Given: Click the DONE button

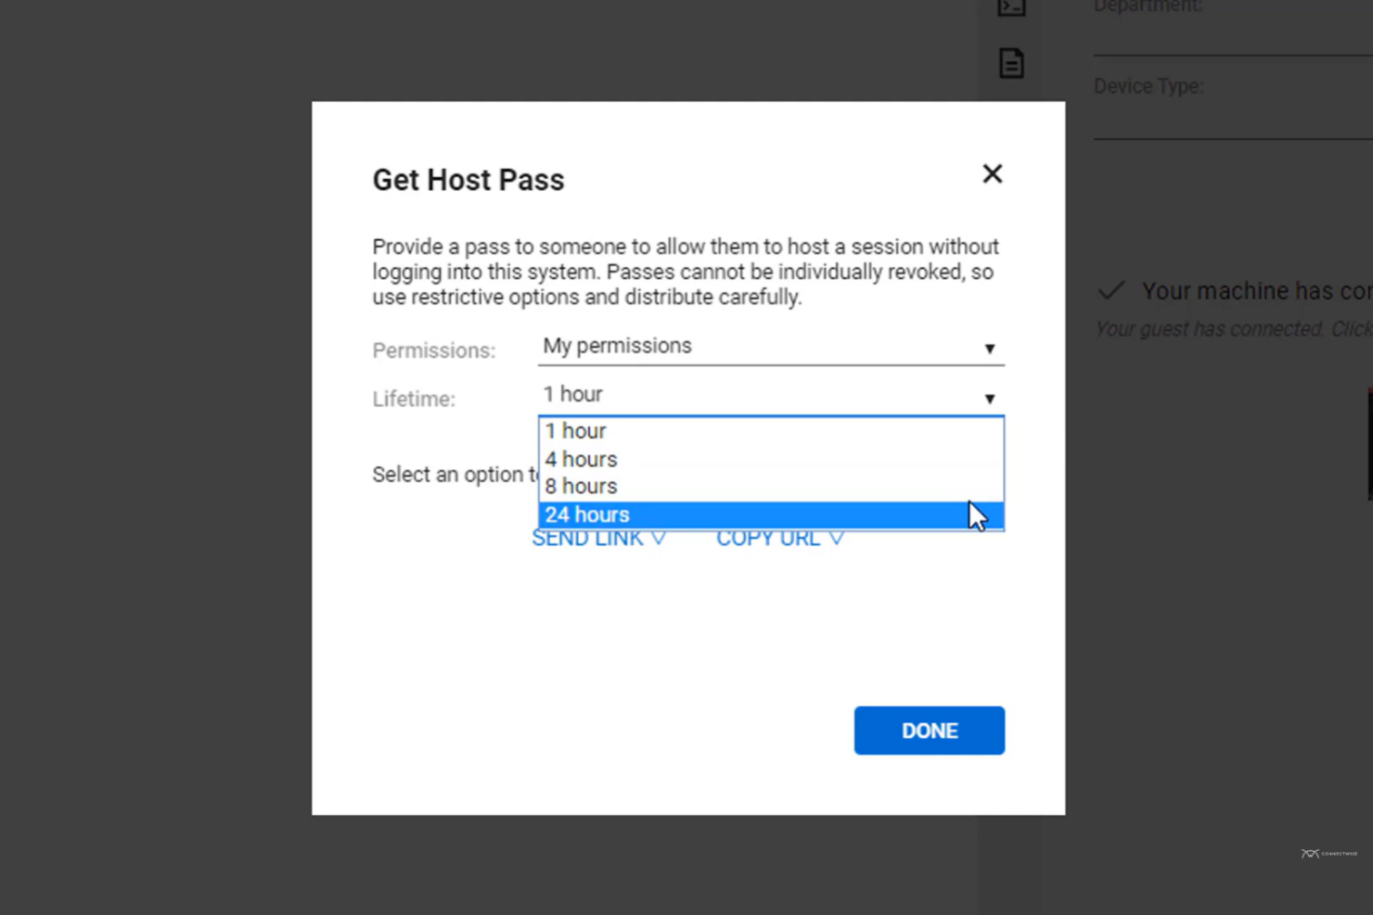Looking at the screenshot, I should point(929,731).
